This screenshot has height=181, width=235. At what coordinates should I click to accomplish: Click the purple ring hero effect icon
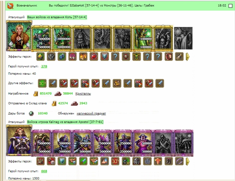(179, 161)
